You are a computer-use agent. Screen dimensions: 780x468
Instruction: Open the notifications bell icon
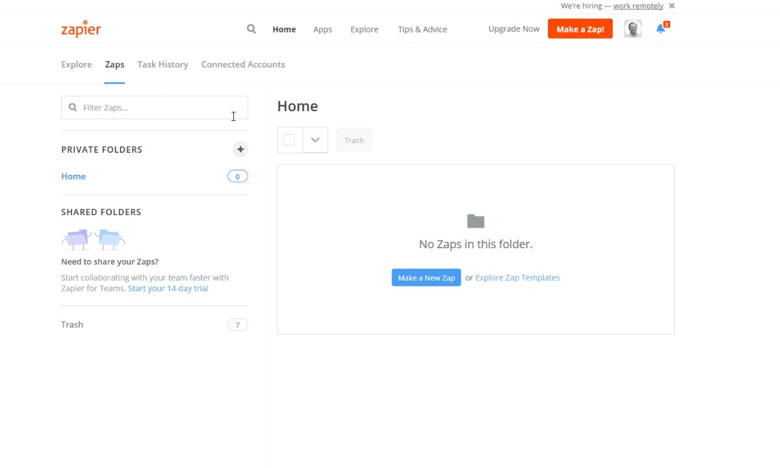point(661,29)
